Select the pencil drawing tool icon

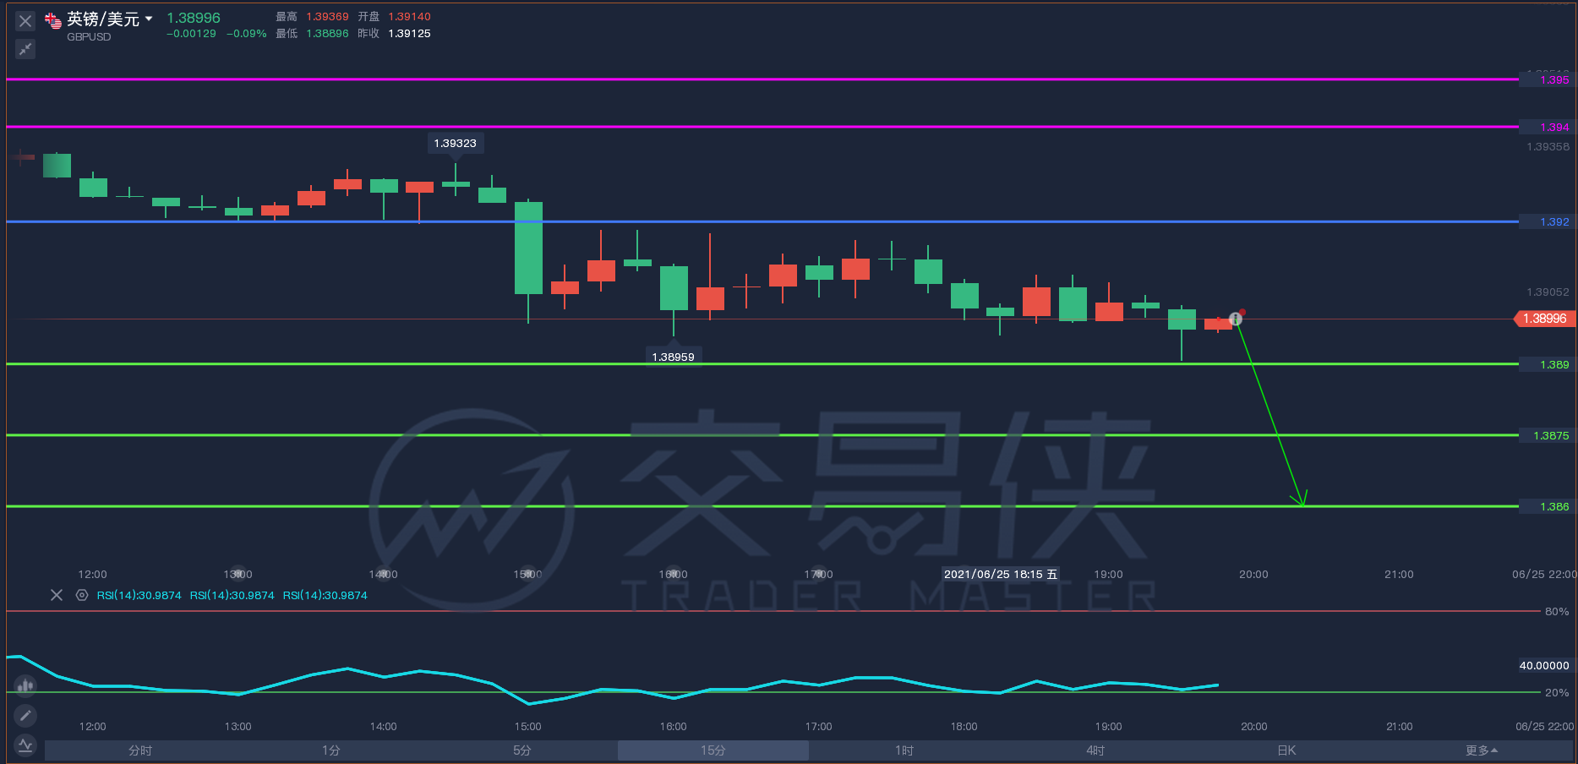(x=25, y=716)
